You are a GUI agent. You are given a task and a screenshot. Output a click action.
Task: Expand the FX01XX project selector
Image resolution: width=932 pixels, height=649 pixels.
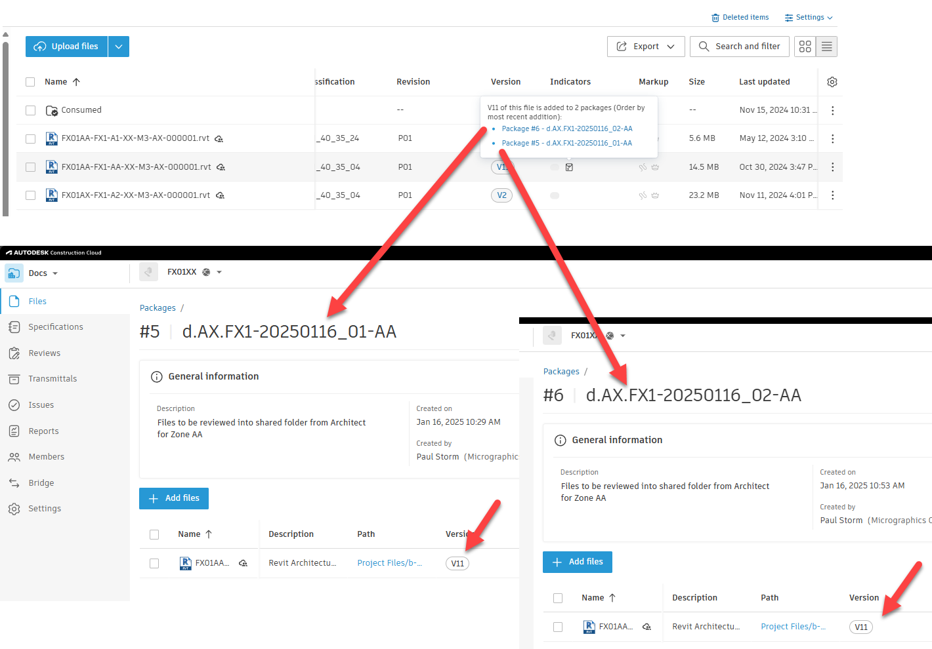(219, 272)
